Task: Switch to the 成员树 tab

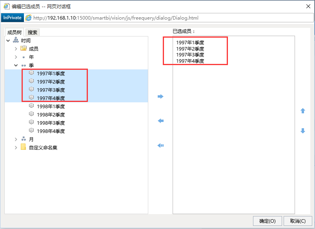Action: point(15,32)
